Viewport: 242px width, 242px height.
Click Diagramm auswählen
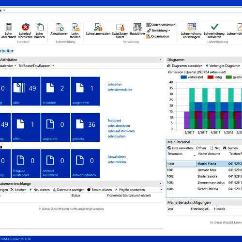[185, 66]
